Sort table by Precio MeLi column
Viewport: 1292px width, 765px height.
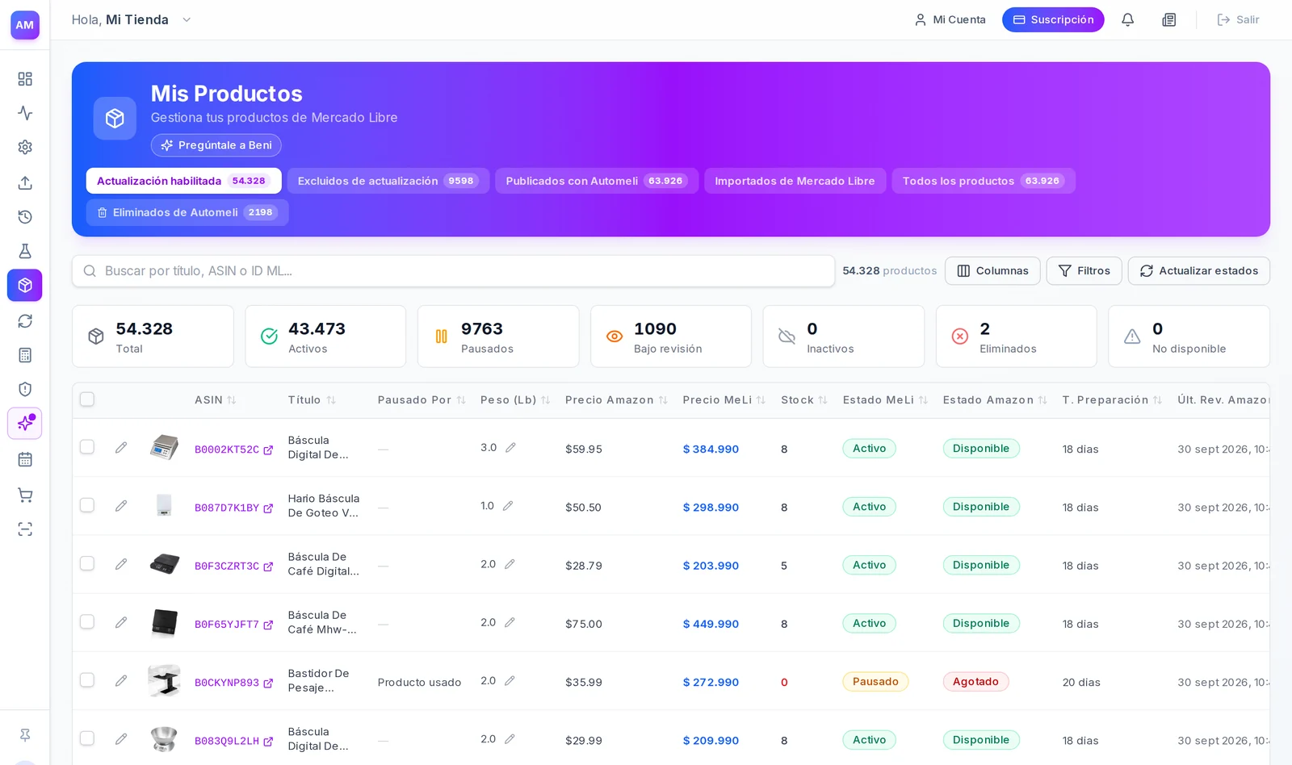coord(724,400)
